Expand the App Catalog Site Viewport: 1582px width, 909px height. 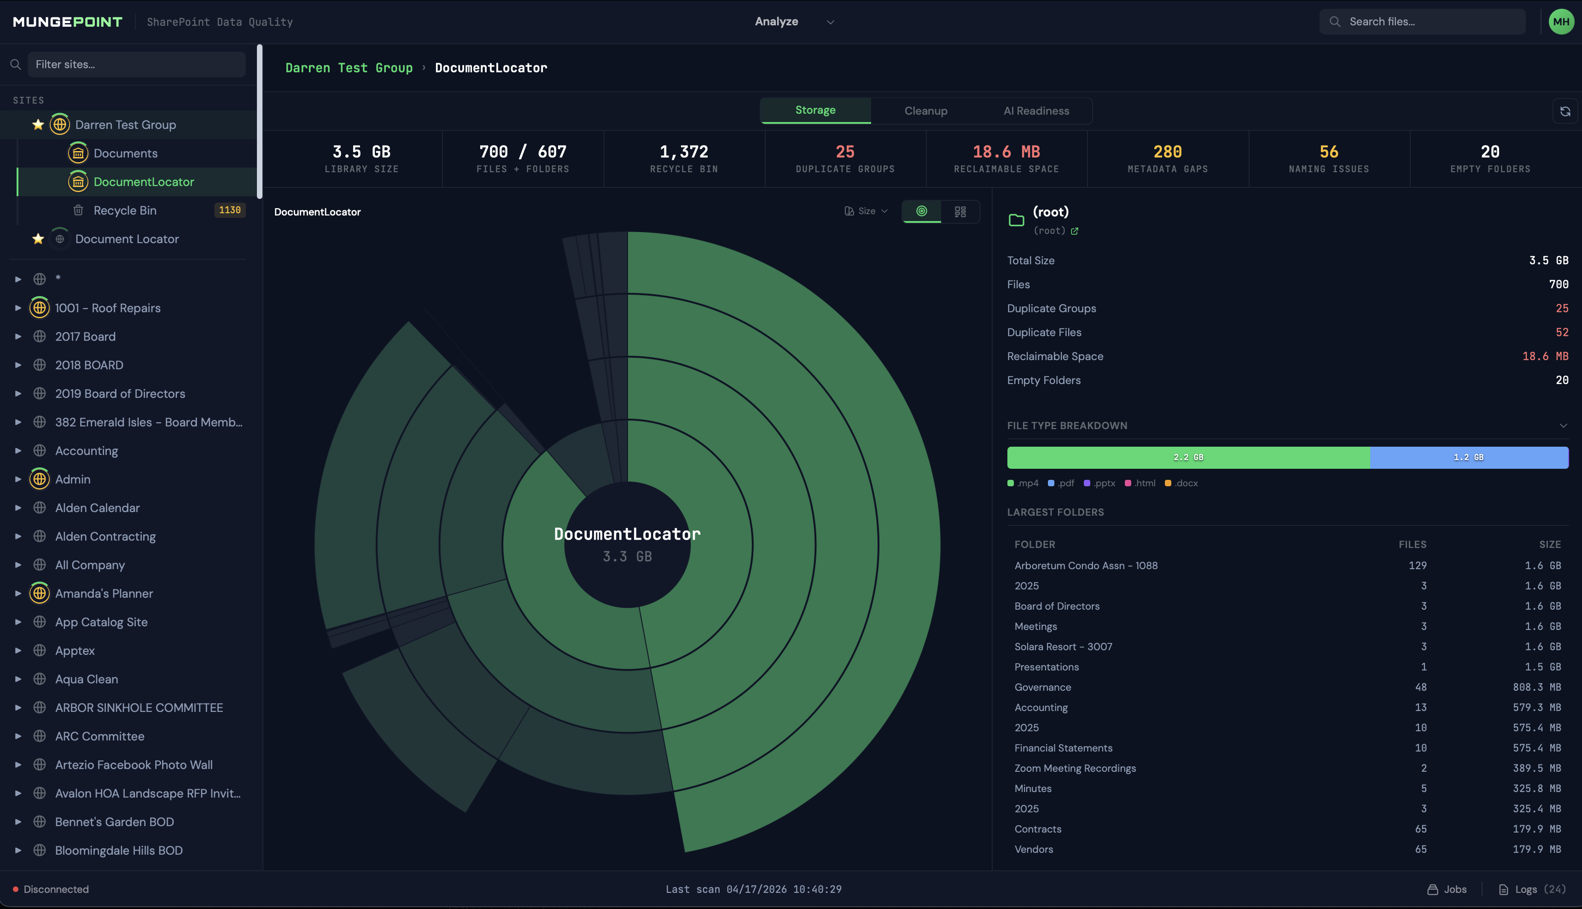click(18, 622)
